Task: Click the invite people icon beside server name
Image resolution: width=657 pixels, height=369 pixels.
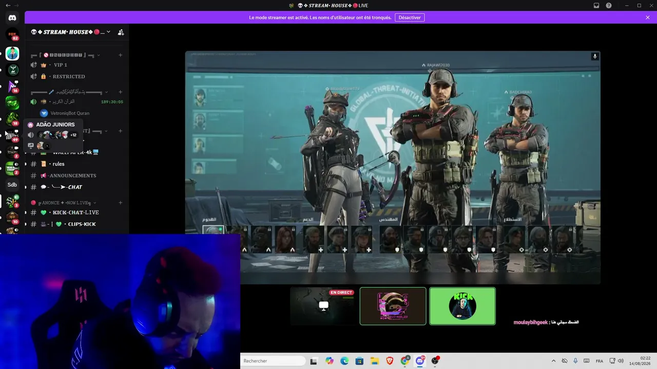Action: (x=121, y=32)
